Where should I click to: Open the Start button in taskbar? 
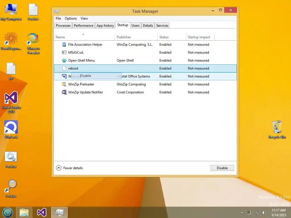click(x=8, y=212)
